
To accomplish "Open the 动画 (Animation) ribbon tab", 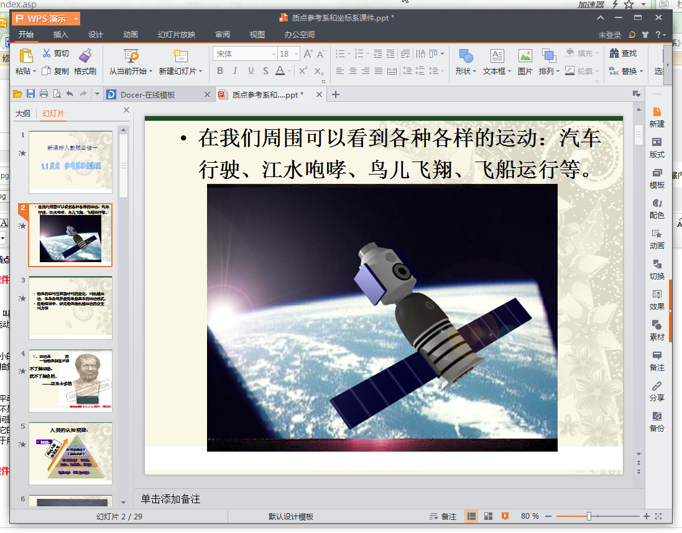I will coord(130,34).
